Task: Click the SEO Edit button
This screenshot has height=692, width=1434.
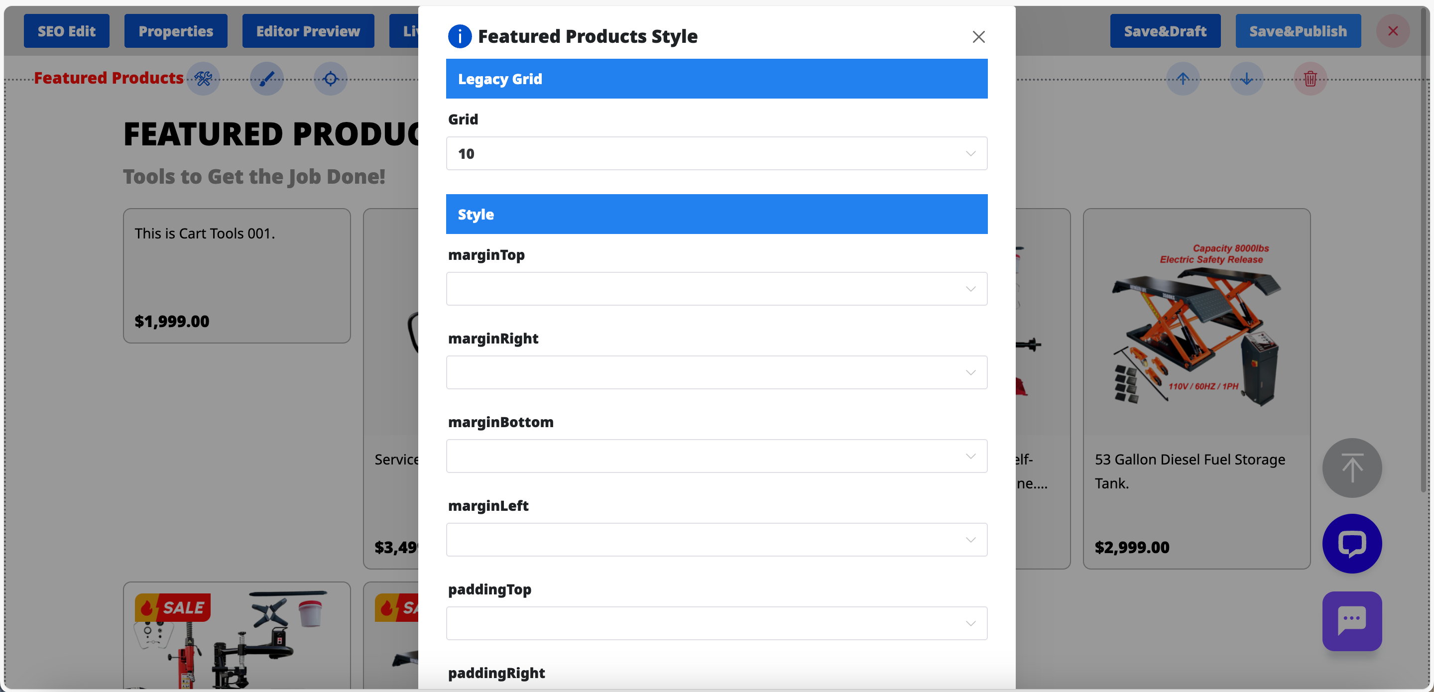Action: pos(66,31)
